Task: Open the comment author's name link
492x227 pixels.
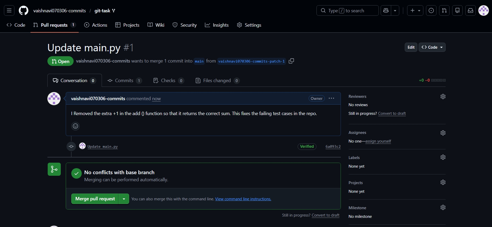Action: tap(98, 99)
